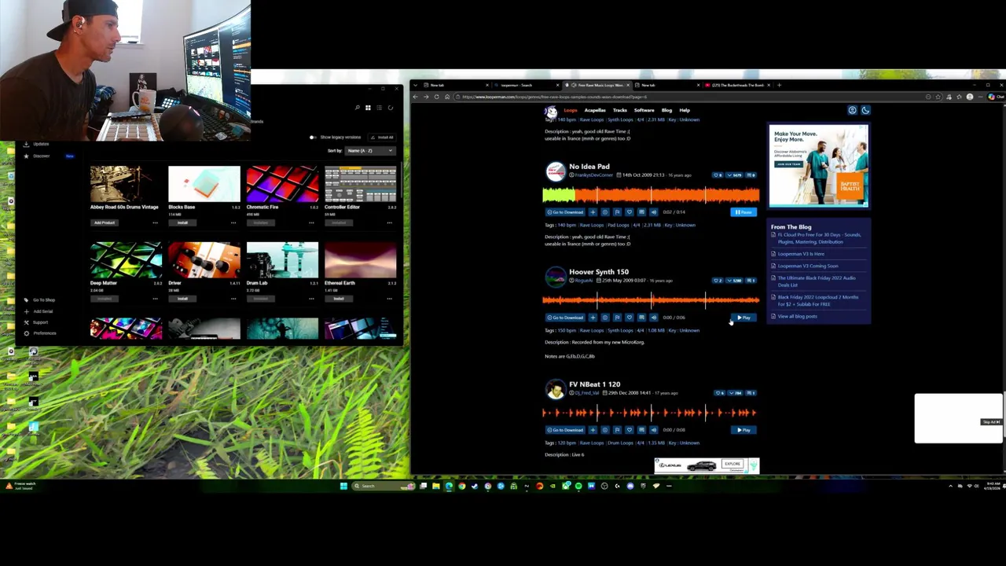This screenshot has height=566, width=1006.
Task: Open more options for Abbey Road 60s Drums Vintage
Action: pyautogui.click(x=155, y=222)
